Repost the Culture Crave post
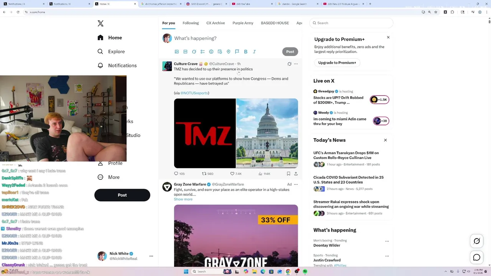Screen dimensions: 491x276 pos(208,174)
